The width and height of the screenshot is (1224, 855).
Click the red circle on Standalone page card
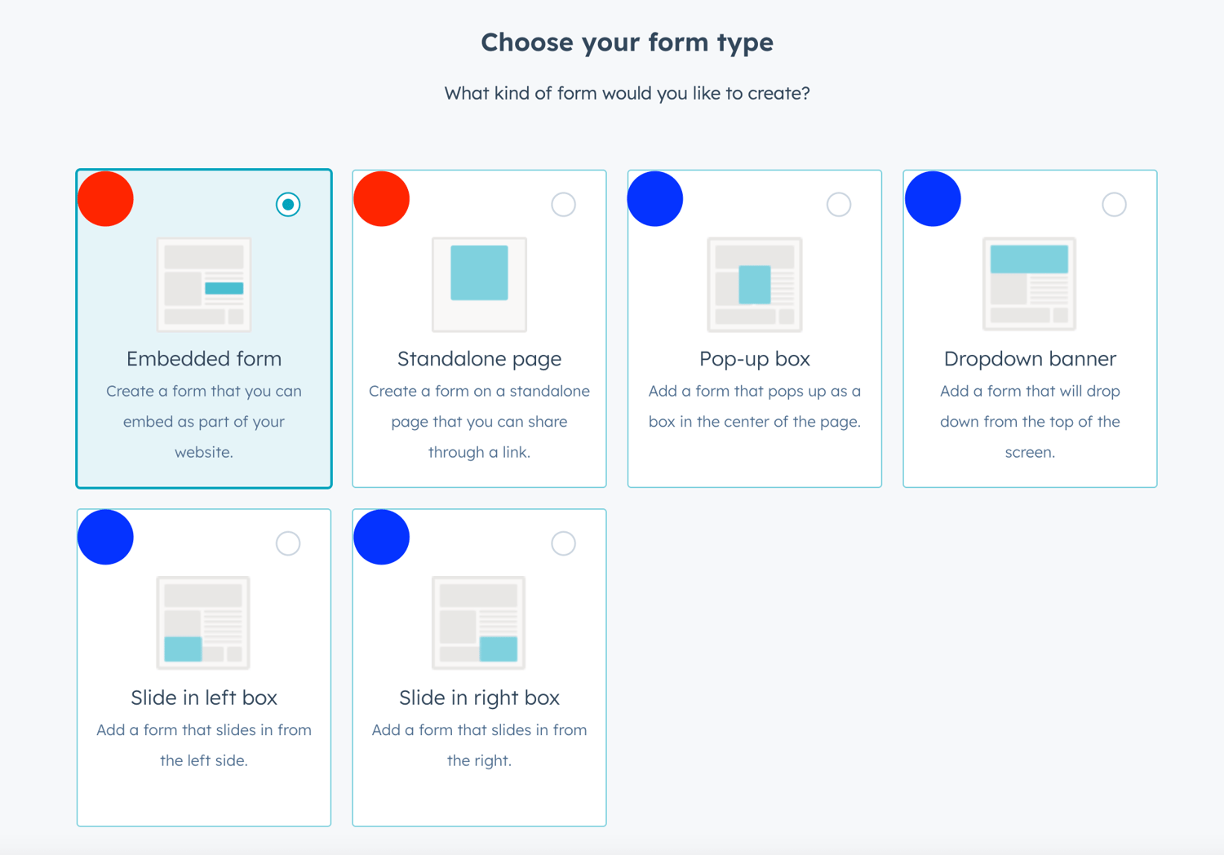(381, 197)
